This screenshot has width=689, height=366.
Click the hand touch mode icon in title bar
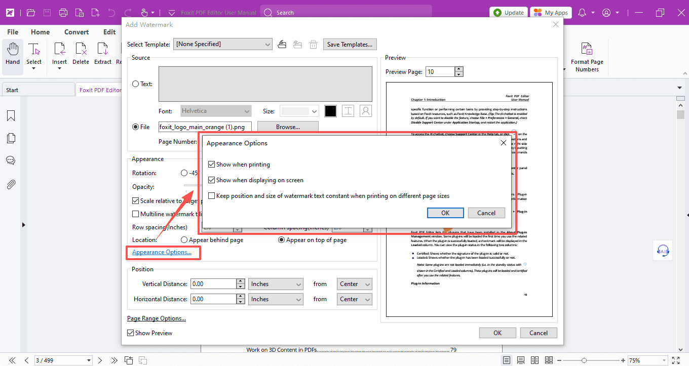pos(144,13)
